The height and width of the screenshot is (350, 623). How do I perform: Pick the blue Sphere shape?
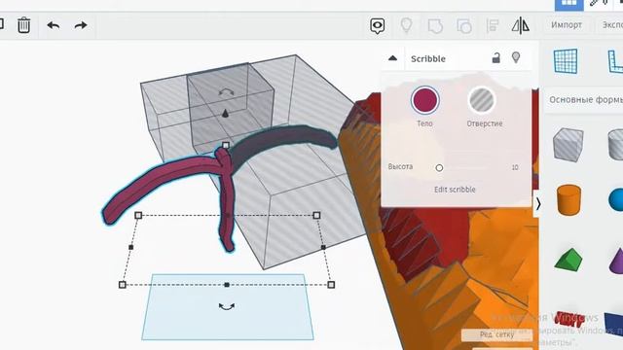616,199
